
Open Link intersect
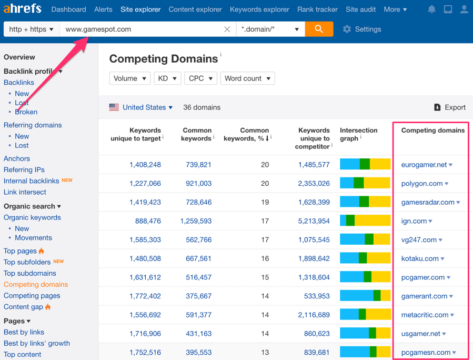pos(25,192)
